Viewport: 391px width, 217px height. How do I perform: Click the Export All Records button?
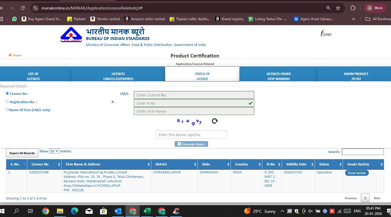pyautogui.click(x=22, y=153)
